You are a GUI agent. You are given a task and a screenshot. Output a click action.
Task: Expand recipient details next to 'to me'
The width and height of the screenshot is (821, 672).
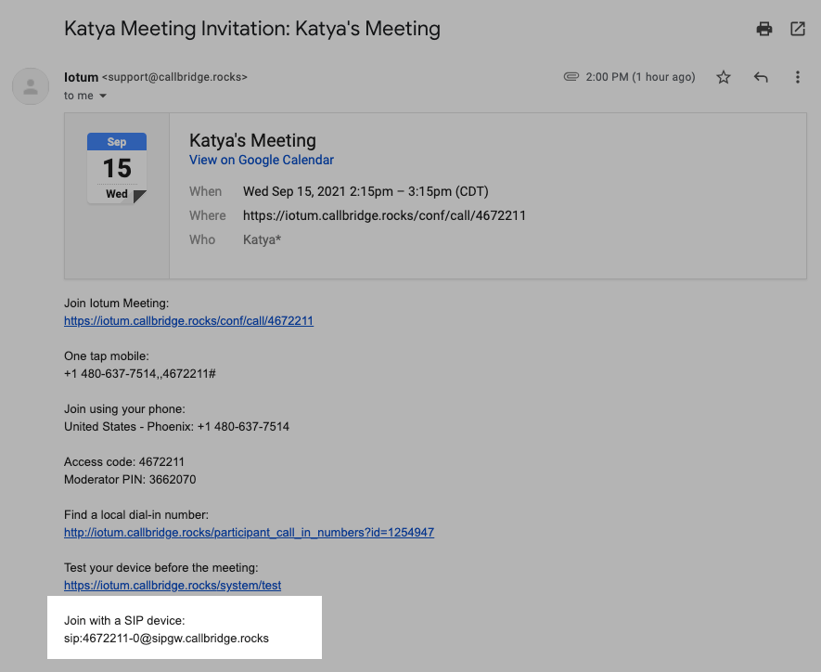103,96
